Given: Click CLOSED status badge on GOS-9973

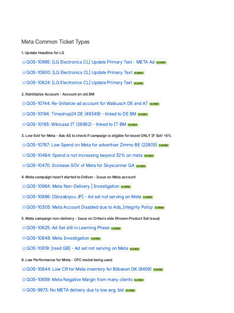Looking at the screenshot, I should tap(130, 290).
